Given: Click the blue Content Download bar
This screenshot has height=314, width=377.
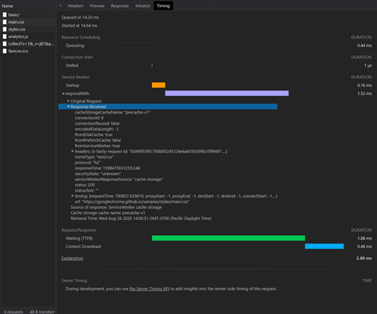Looking at the screenshot, I should click(324, 246).
